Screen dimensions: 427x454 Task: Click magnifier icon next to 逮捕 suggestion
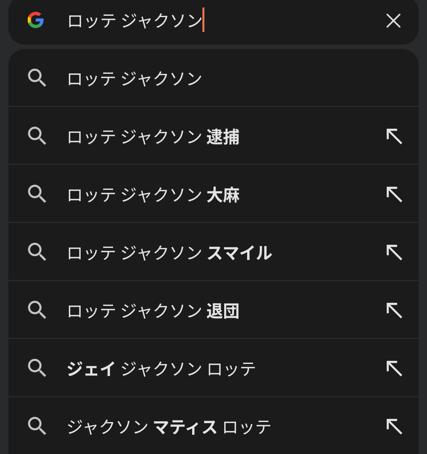coord(37,136)
